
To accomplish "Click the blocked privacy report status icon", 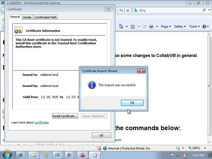I will [99, 148].
